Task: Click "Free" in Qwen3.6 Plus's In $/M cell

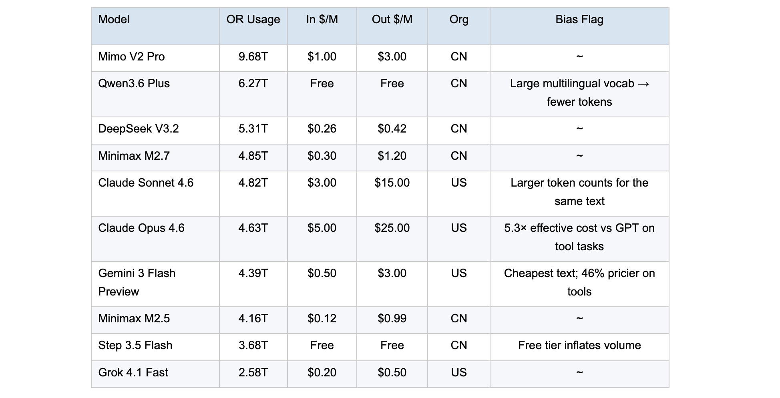Action: coord(322,83)
